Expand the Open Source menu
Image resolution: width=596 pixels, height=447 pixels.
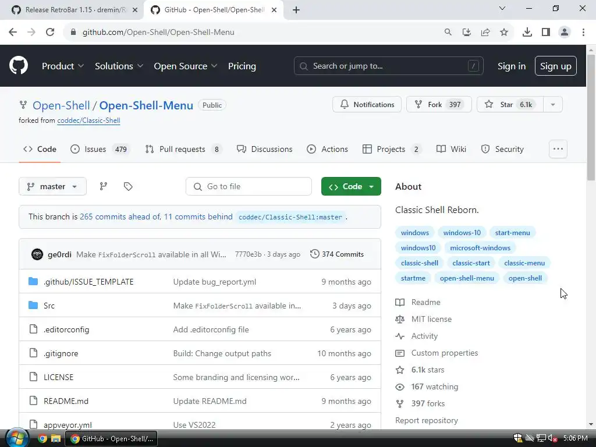(x=186, y=66)
